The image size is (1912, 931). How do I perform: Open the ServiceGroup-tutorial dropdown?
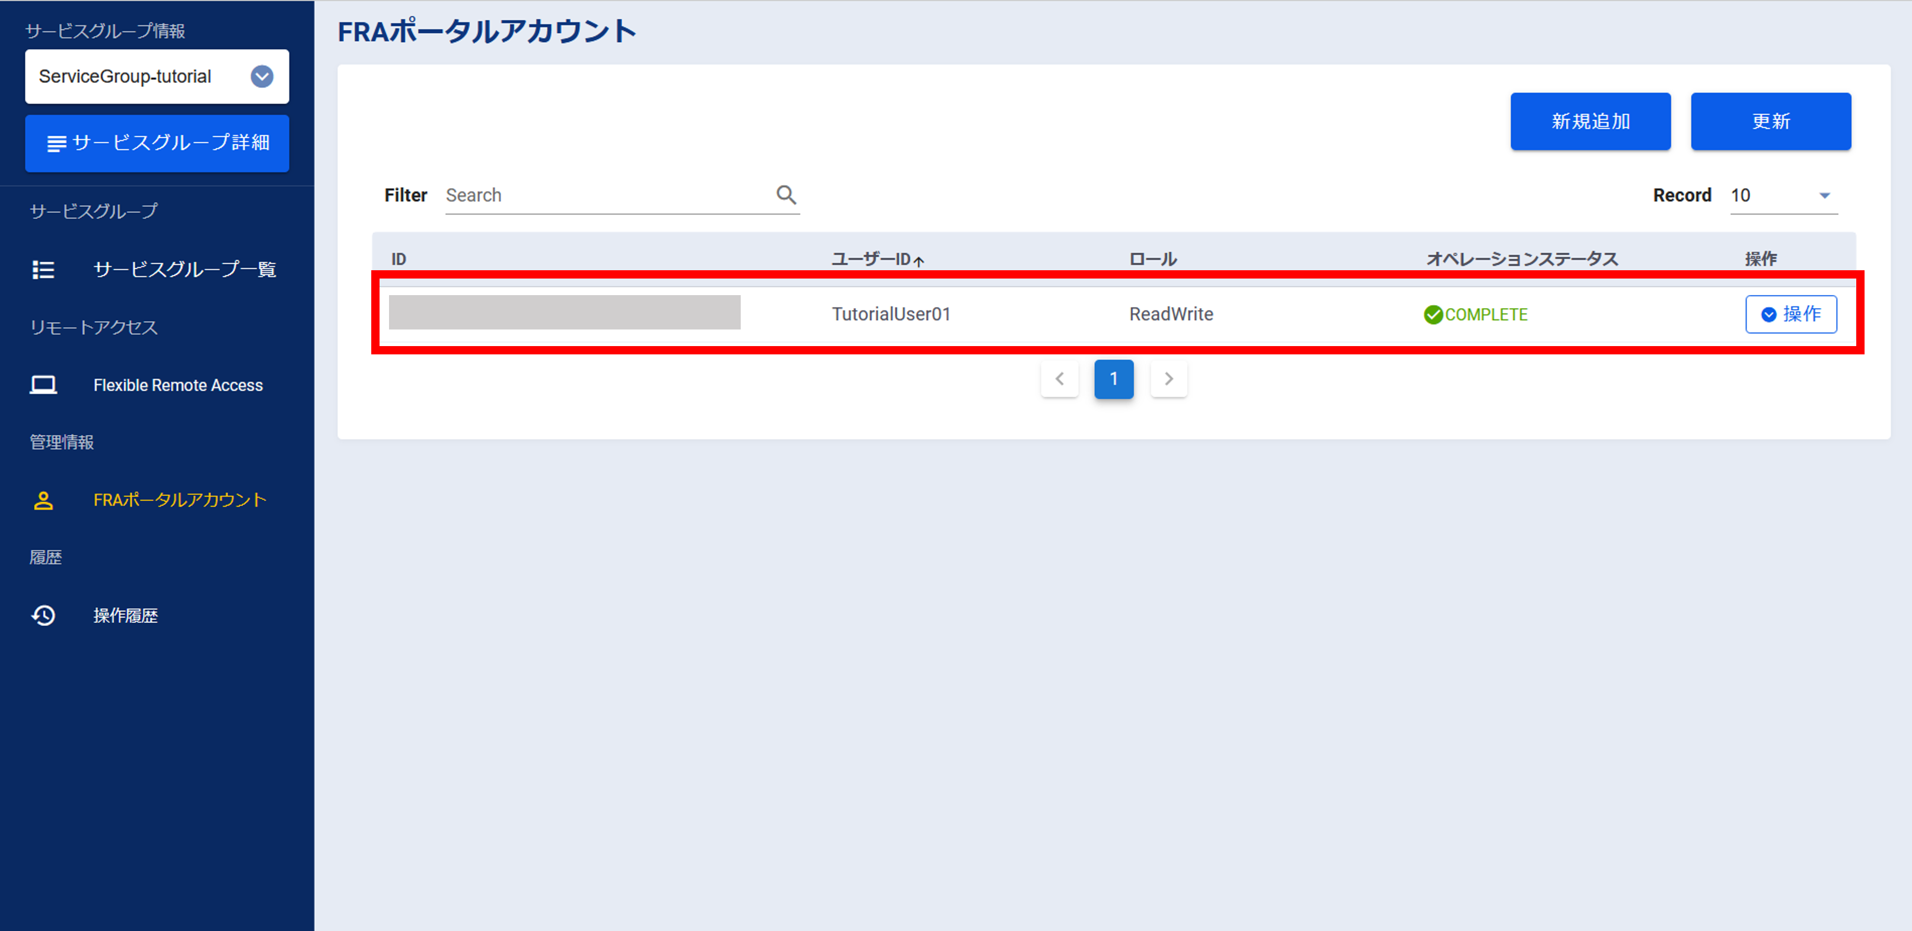262,76
